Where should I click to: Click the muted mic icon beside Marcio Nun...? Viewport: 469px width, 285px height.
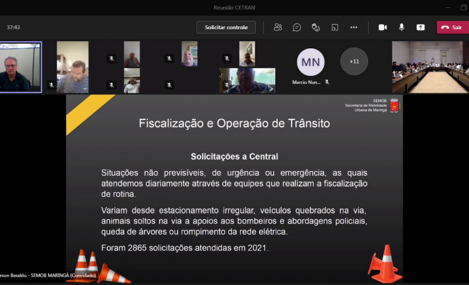(327, 82)
